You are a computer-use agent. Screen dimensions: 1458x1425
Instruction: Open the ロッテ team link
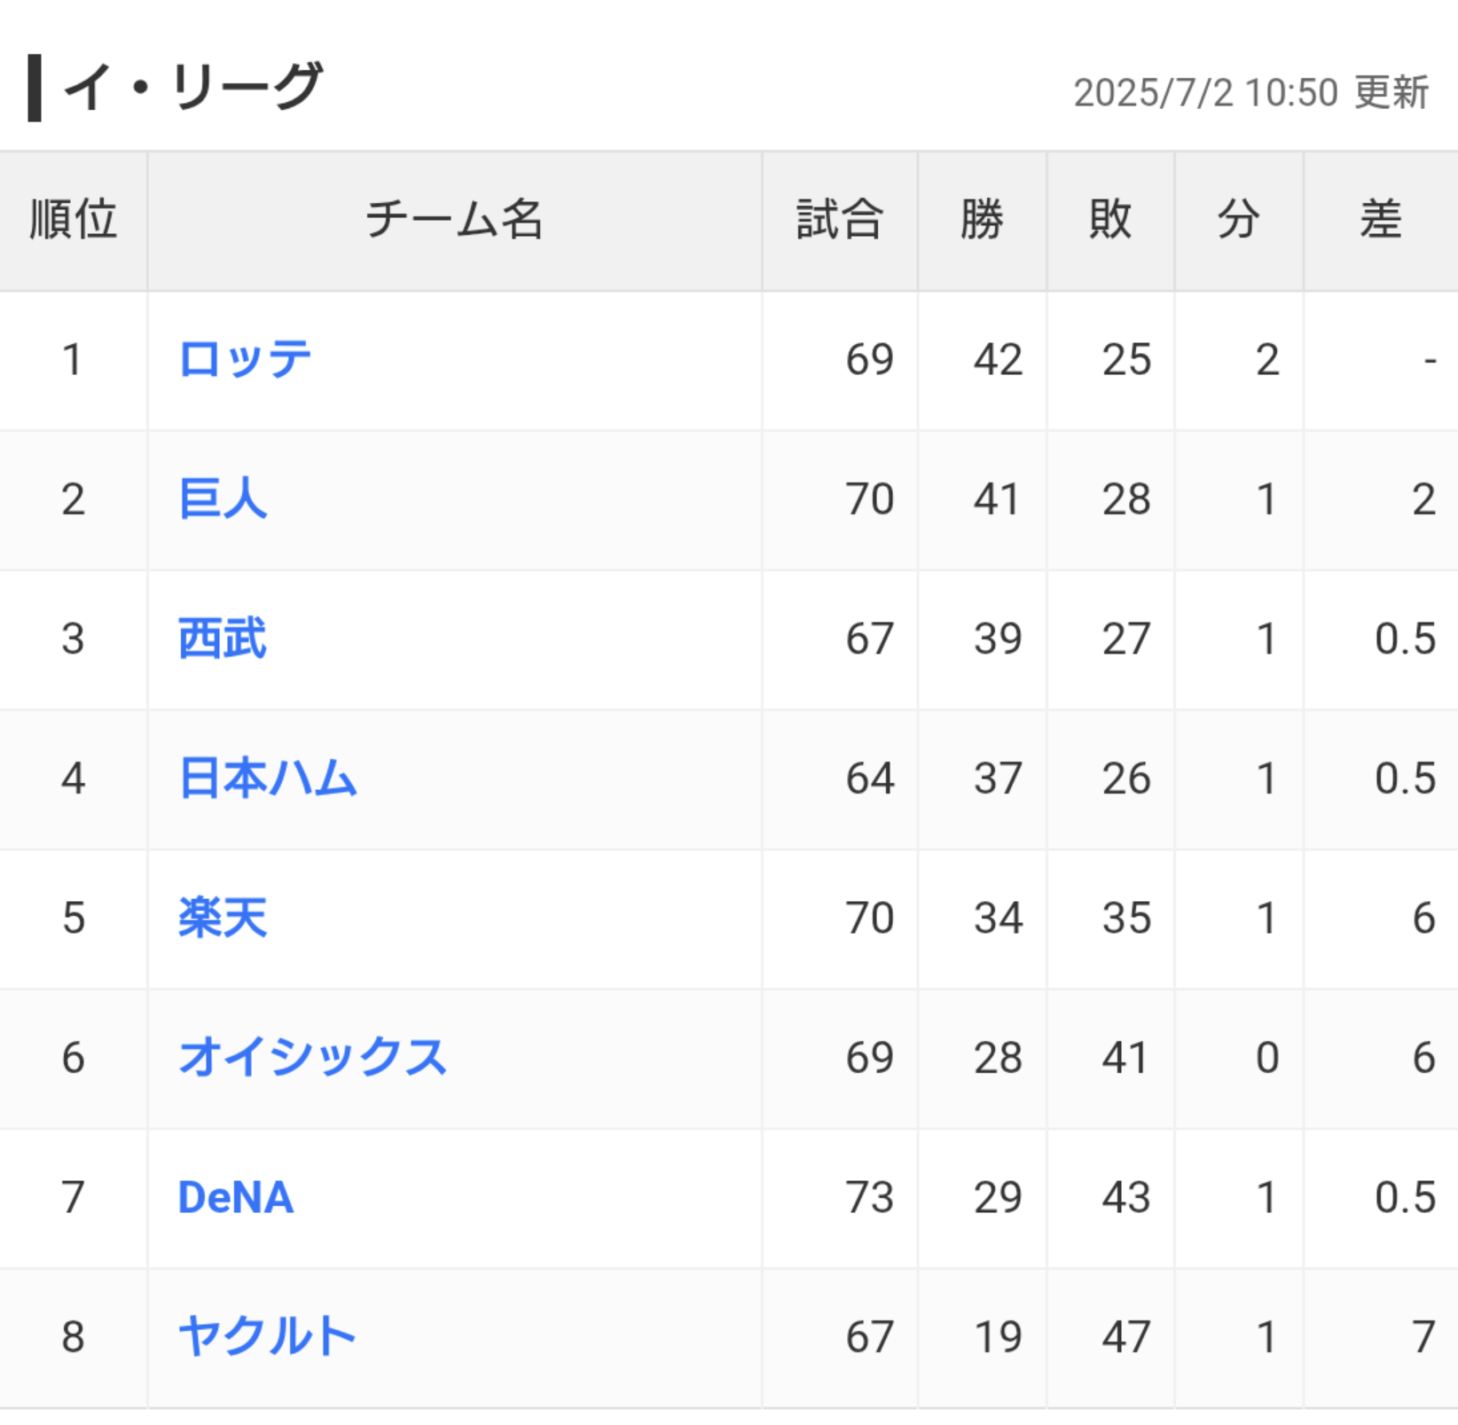tap(245, 360)
